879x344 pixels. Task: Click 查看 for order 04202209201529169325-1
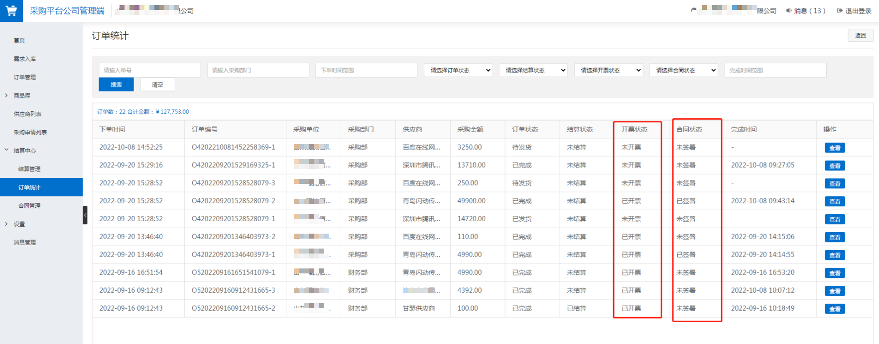(835, 166)
